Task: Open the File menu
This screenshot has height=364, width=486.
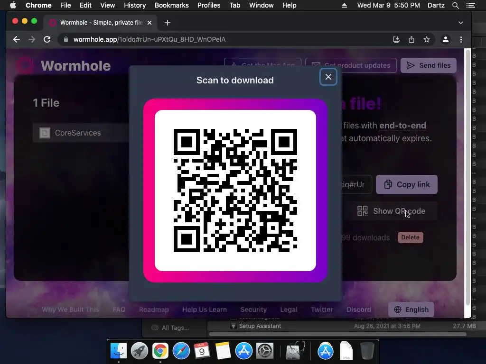Action: 65,5
